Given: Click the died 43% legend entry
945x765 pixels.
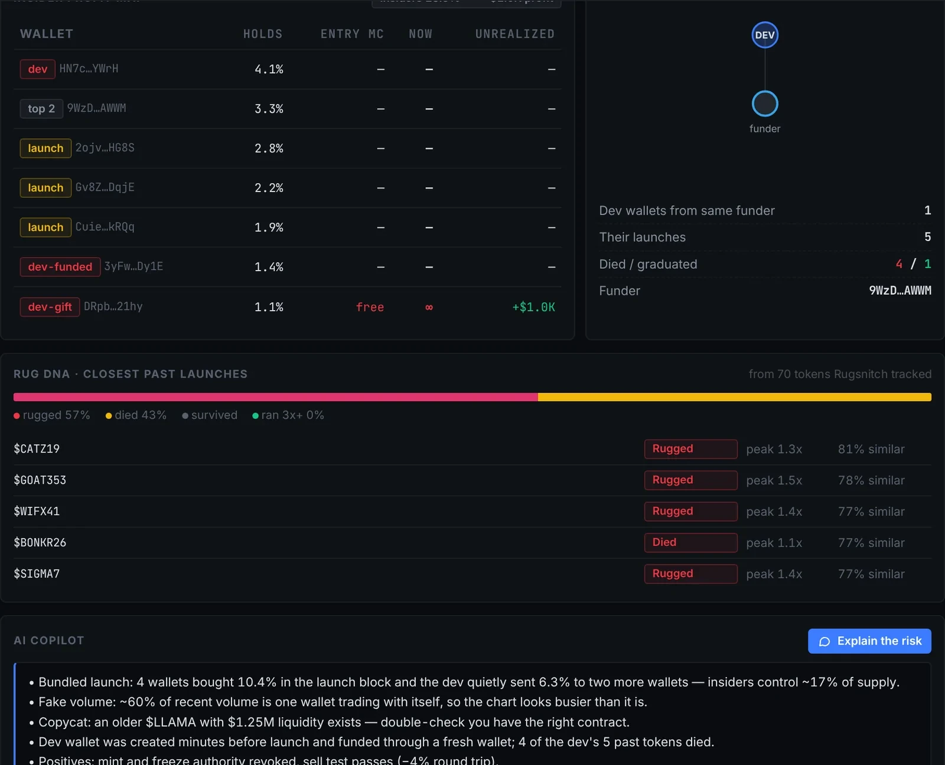Looking at the screenshot, I should click(x=136, y=415).
